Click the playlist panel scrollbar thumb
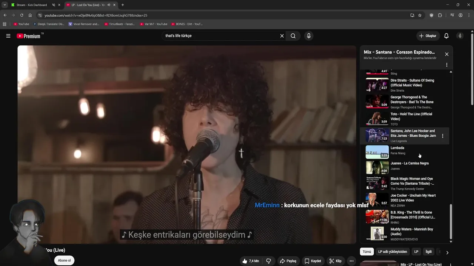 451,222
